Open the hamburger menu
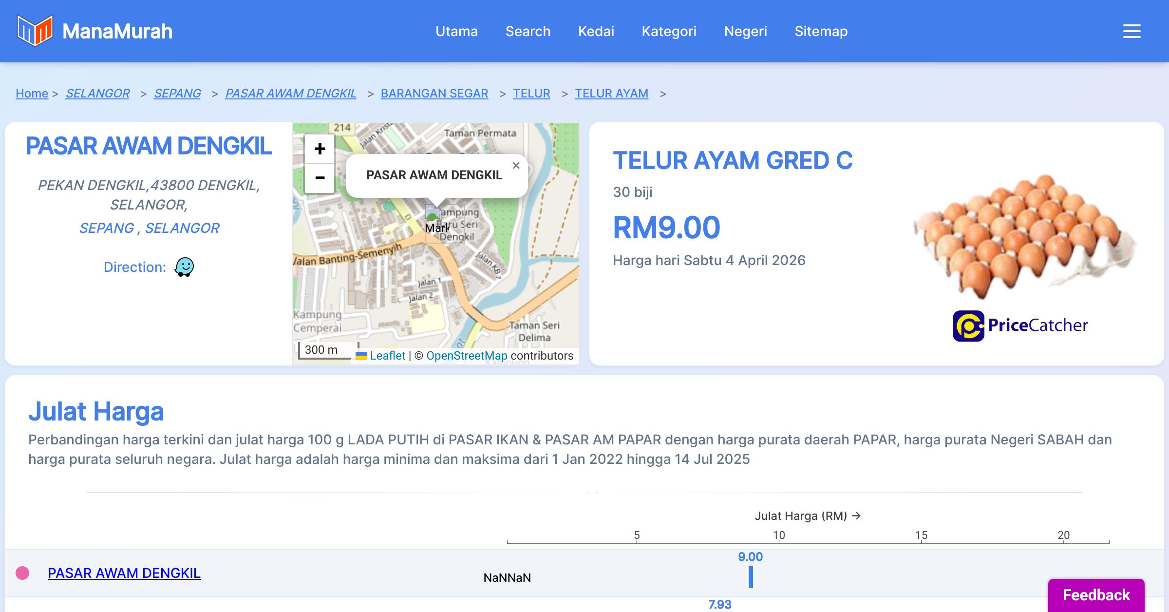This screenshot has height=612, width=1169. [x=1131, y=31]
